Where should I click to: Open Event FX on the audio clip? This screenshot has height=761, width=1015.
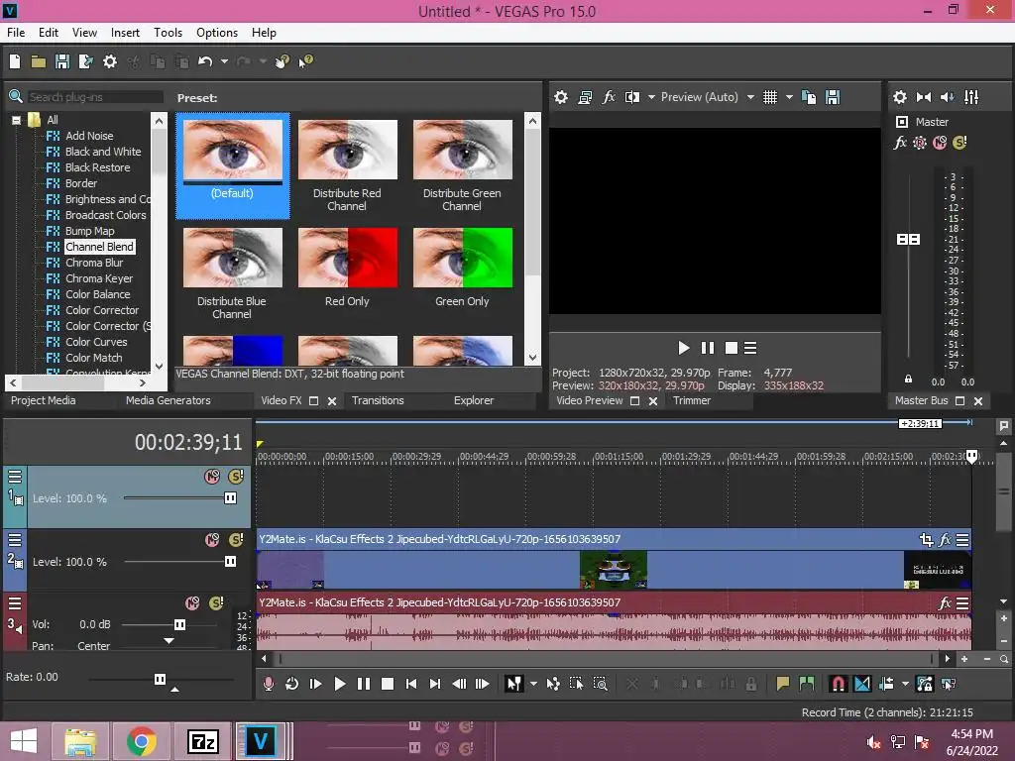[945, 603]
